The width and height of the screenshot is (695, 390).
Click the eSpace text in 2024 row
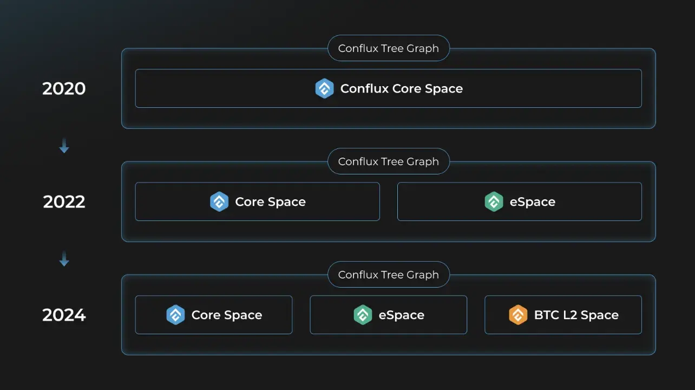point(402,315)
